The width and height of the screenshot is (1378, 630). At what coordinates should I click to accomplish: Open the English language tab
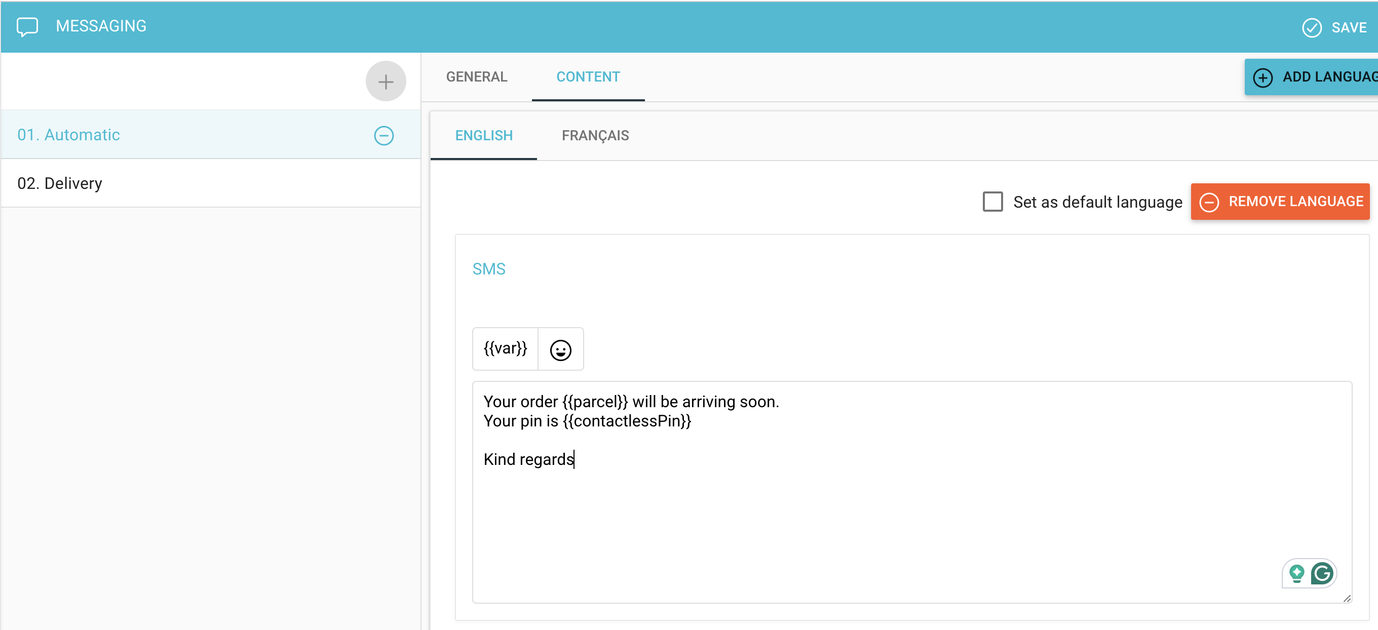coord(484,136)
